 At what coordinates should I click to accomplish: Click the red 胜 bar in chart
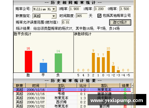click(28, 61)
